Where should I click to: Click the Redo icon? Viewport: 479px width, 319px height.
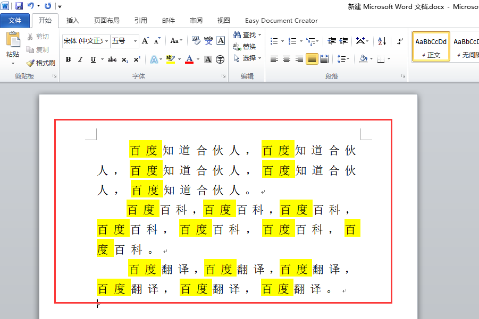48,6
